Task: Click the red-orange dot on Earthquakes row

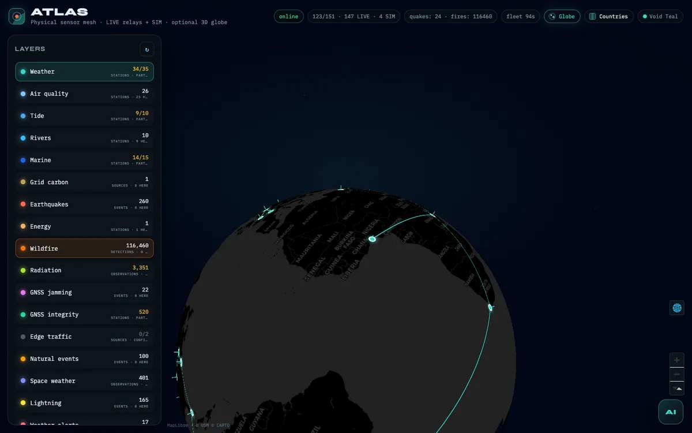Action: [x=23, y=204]
